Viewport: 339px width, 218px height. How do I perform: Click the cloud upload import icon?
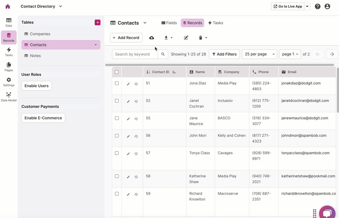tap(152, 38)
